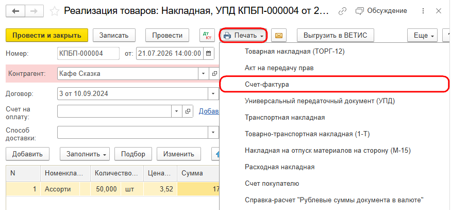Select Товарная накладная (ТОРГ-12) print form

tap(335, 52)
